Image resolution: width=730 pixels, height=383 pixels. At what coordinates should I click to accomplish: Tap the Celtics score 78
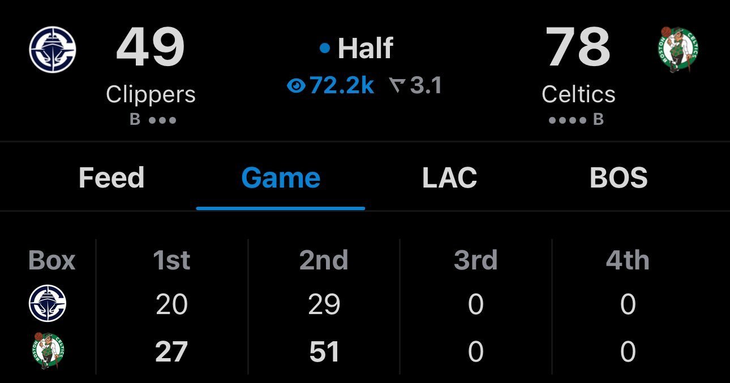[578, 47]
